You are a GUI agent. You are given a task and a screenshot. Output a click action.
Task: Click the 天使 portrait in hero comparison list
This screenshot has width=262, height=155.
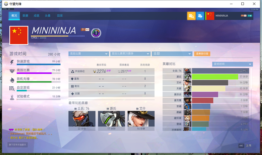187,88
